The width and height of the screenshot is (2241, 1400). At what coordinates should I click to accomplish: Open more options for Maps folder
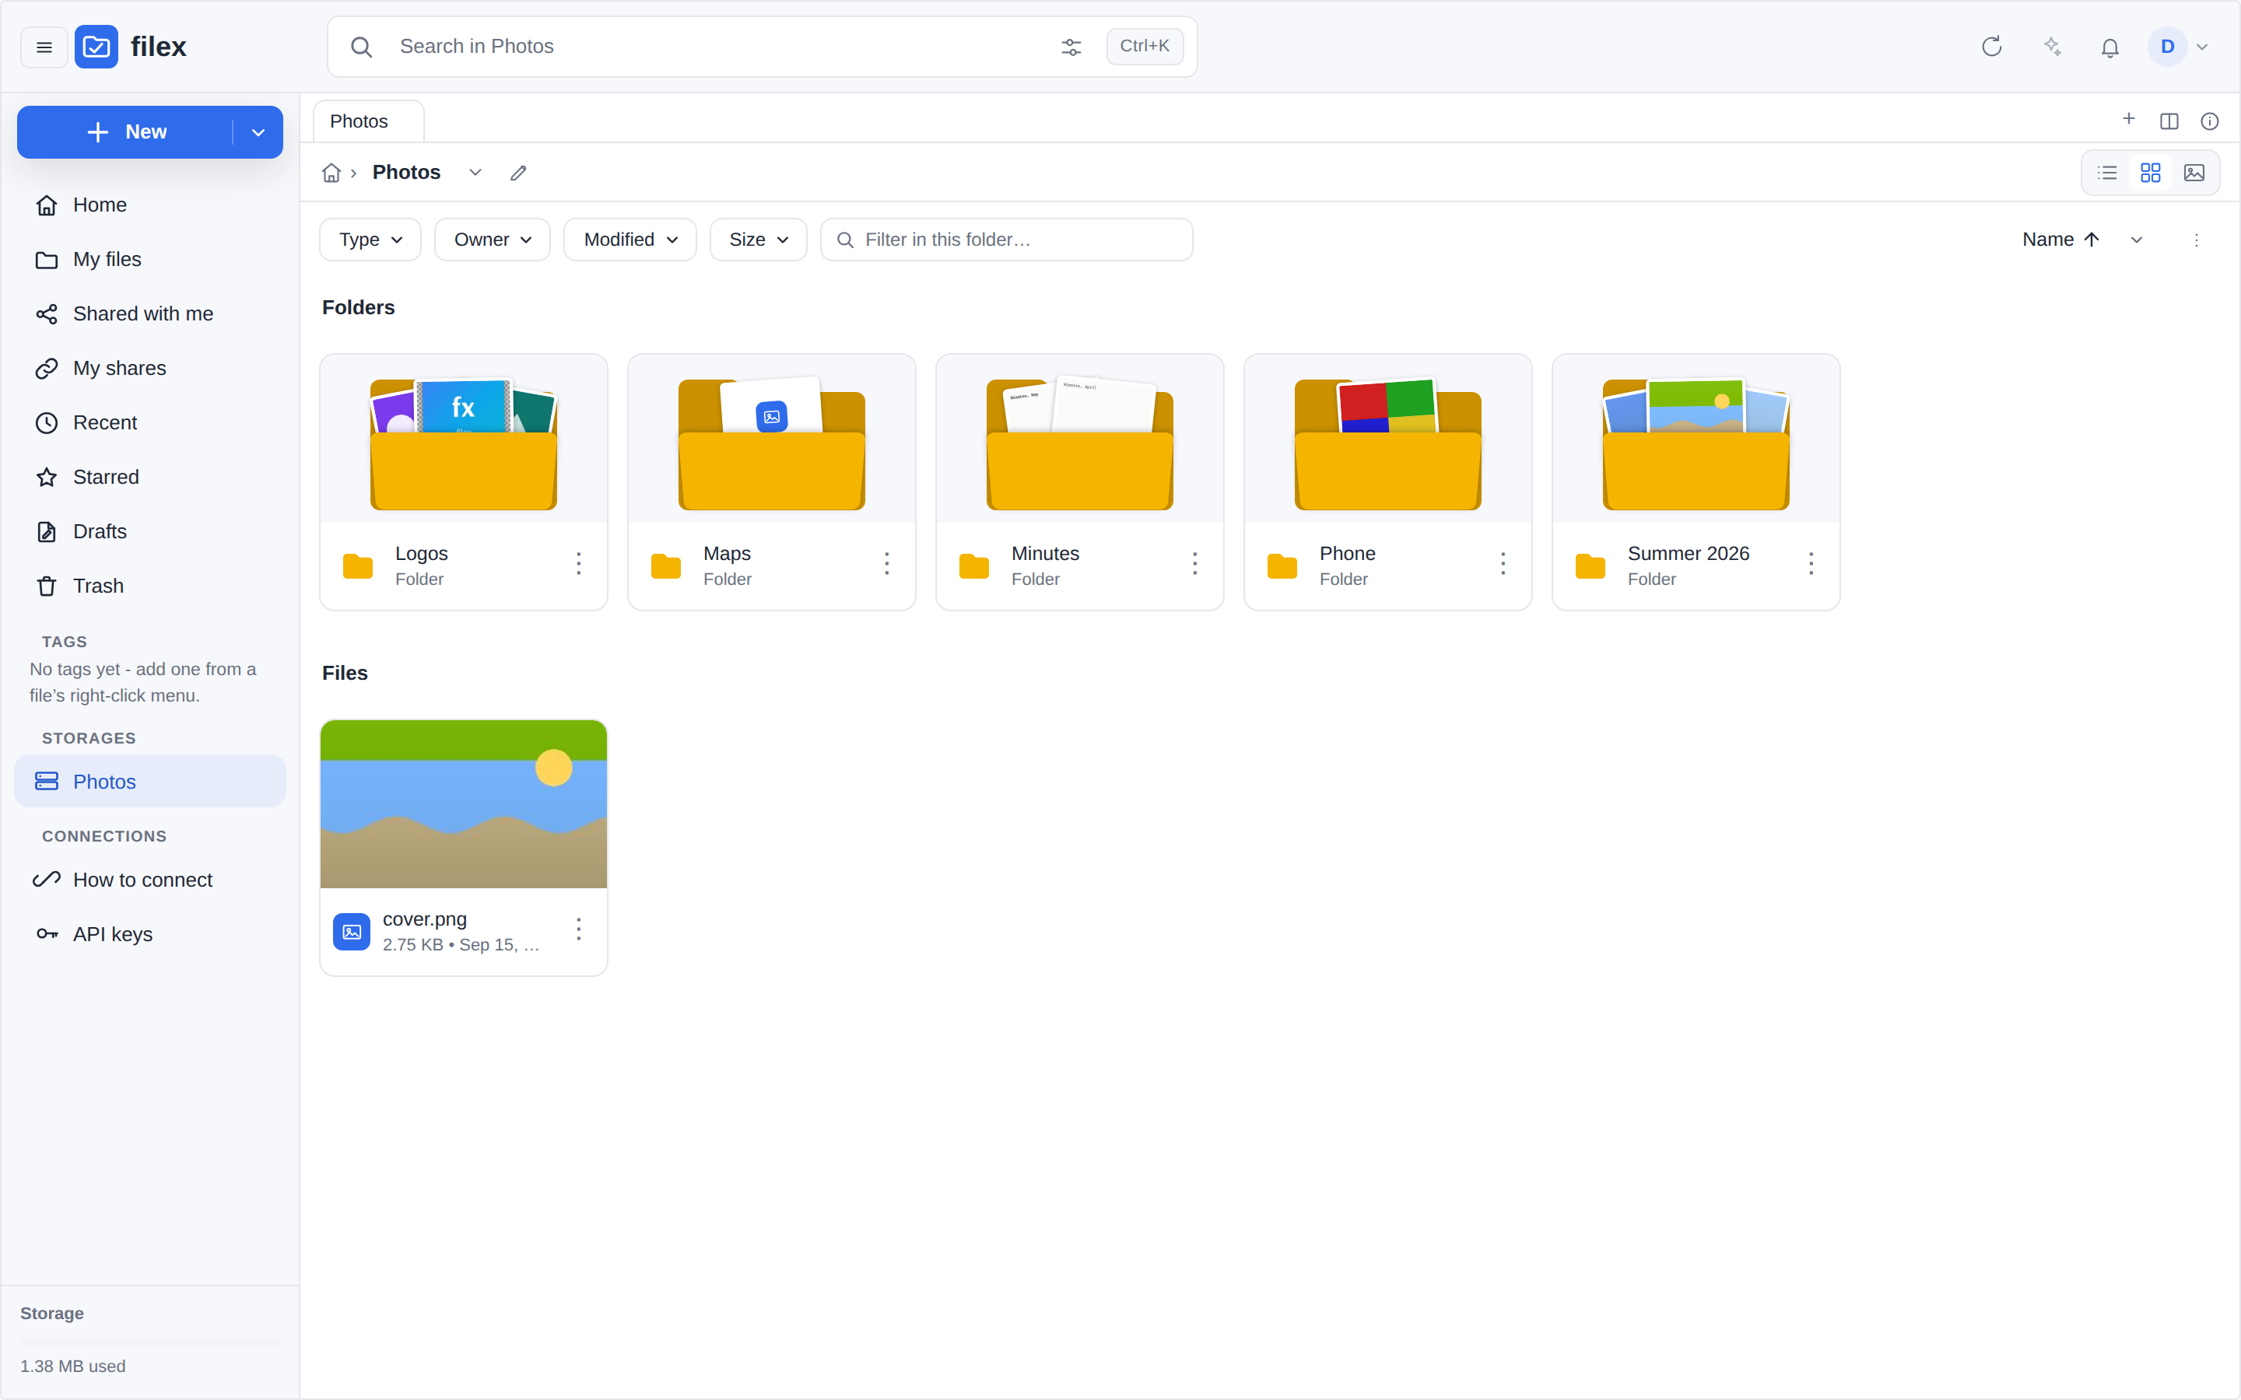click(887, 564)
